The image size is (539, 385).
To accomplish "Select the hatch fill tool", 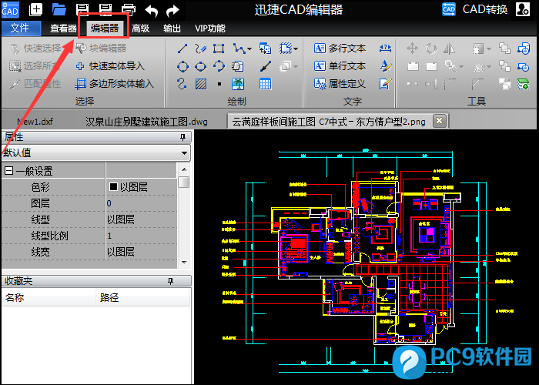I will click(x=201, y=84).
